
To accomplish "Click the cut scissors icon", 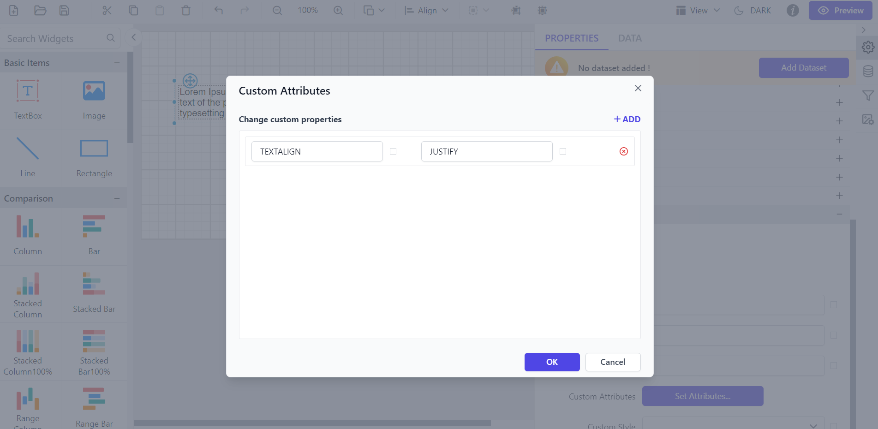I will click(107, 10).
